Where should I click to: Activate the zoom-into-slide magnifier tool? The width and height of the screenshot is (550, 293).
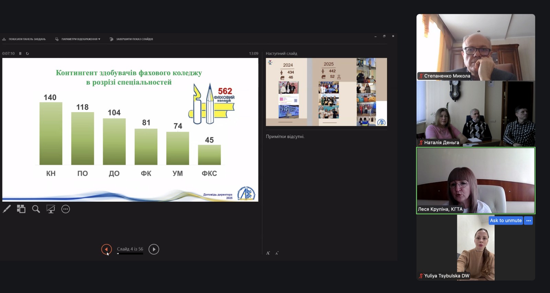pyautogui.click(x=36, y=209)
